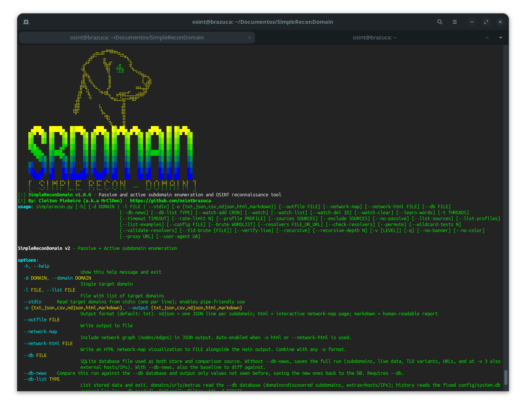The image size is (526, 412).
Task: Click 'File with list of target domains'
Action: click(x=122, y=296)
